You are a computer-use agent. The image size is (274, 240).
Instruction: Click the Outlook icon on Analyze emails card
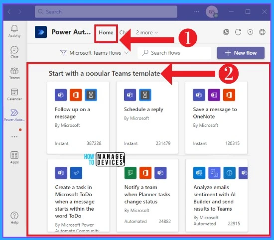coord(199,173)
